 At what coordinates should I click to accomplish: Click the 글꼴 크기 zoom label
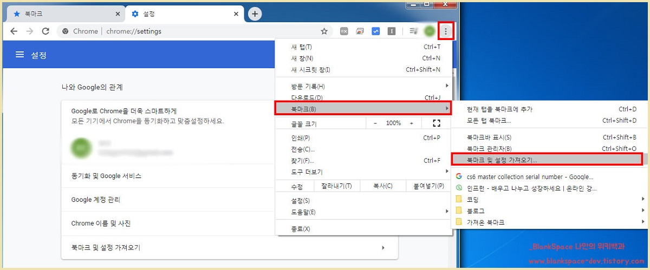click(304, 124)
